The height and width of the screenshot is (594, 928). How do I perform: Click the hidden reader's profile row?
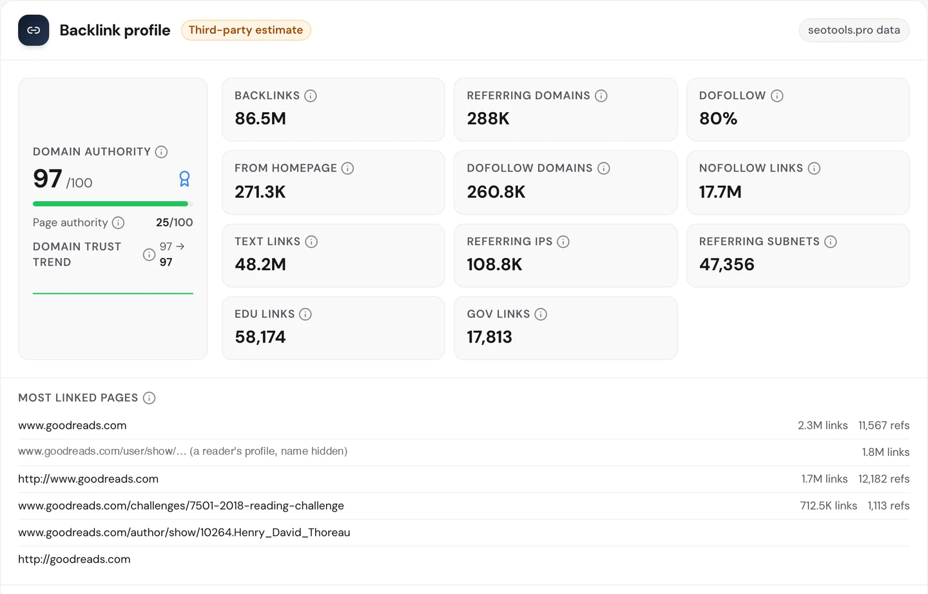pyautogui.click(x=464, y=452)
